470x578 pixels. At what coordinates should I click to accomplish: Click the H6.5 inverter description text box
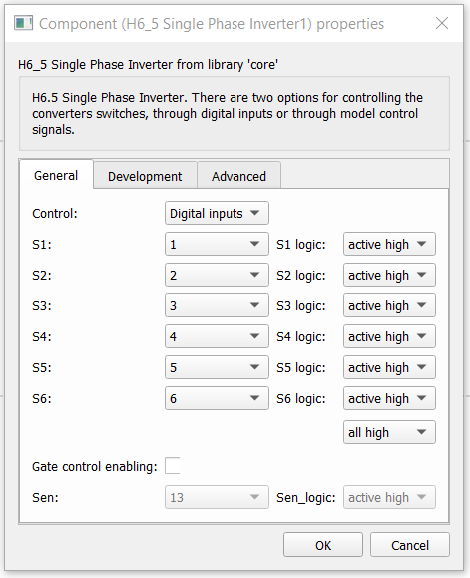(x=235, y=113)
